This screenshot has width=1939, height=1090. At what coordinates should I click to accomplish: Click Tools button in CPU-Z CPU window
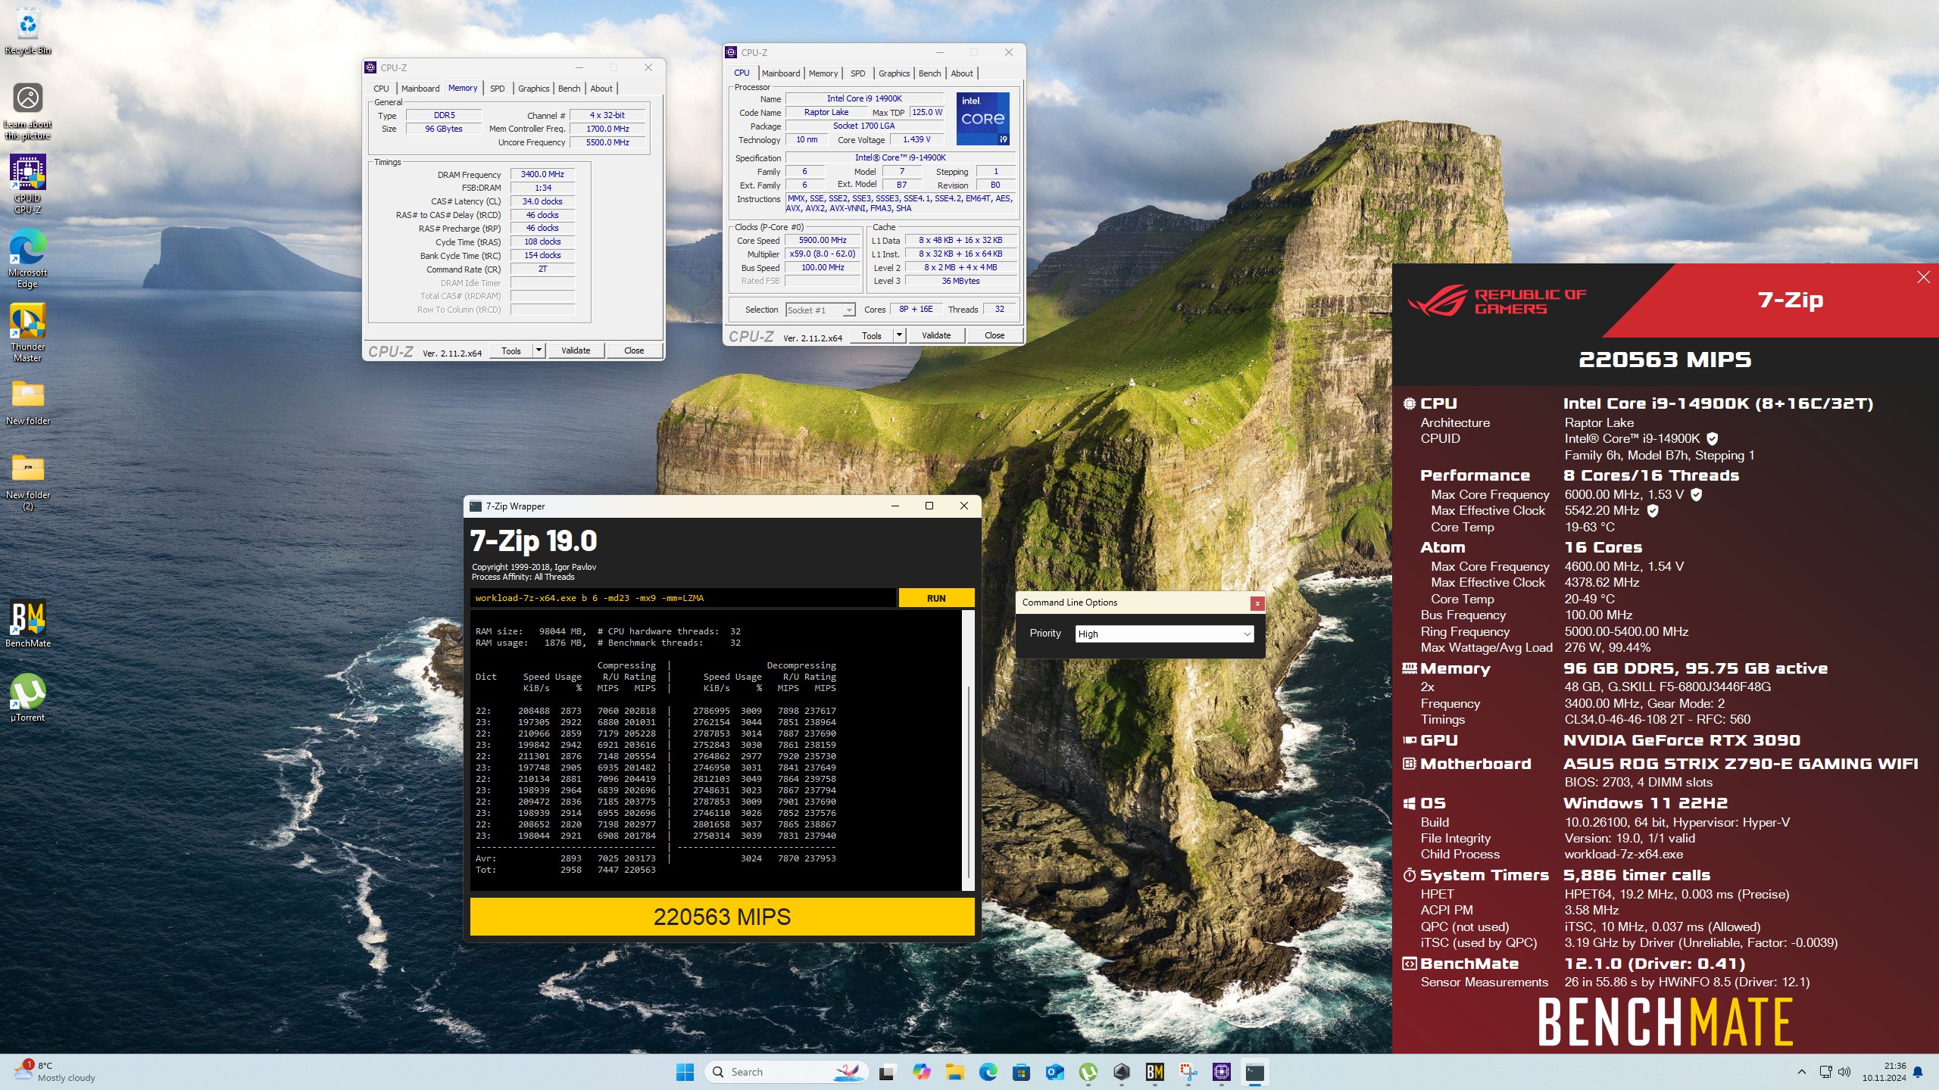[872, 335]
